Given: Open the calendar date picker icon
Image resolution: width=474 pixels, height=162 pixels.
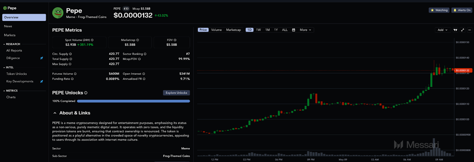Looking at the screenshot, I should [x=294, y=30].
